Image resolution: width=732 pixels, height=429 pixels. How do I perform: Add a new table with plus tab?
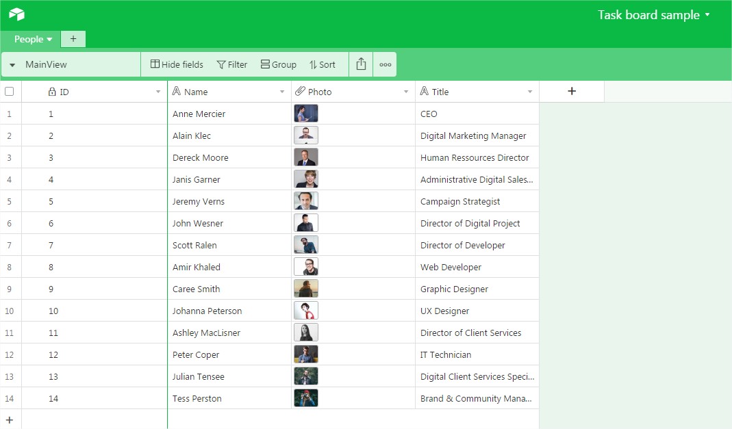73,39
